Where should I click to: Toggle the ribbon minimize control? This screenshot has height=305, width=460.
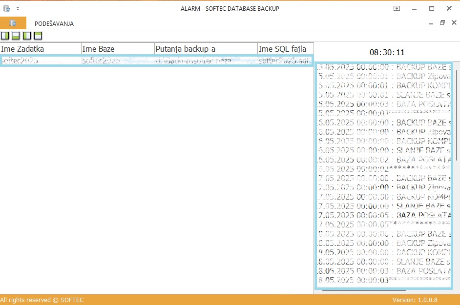(x=430, y=22)
